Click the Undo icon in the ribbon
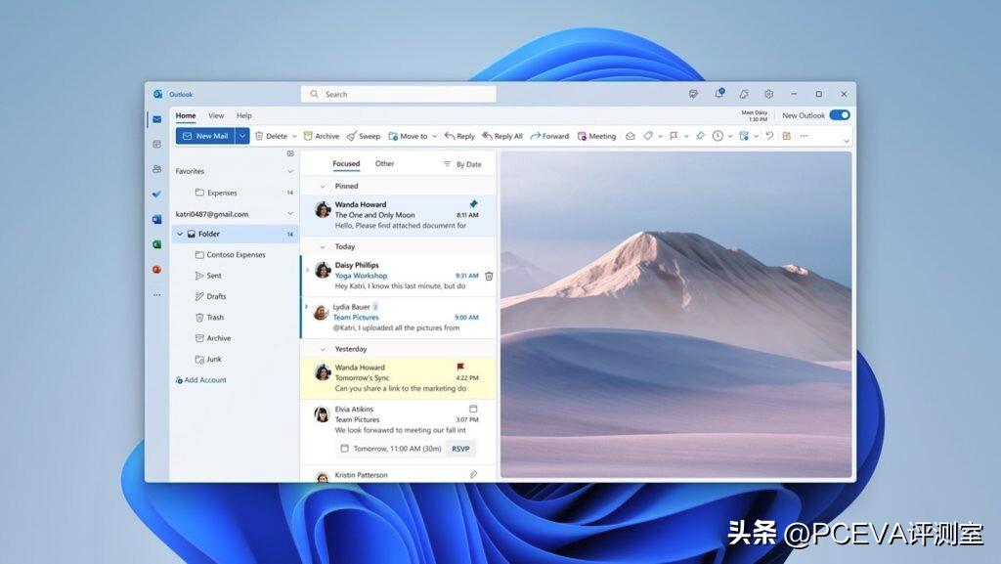 pyautogui.click(x=769, y=136)
